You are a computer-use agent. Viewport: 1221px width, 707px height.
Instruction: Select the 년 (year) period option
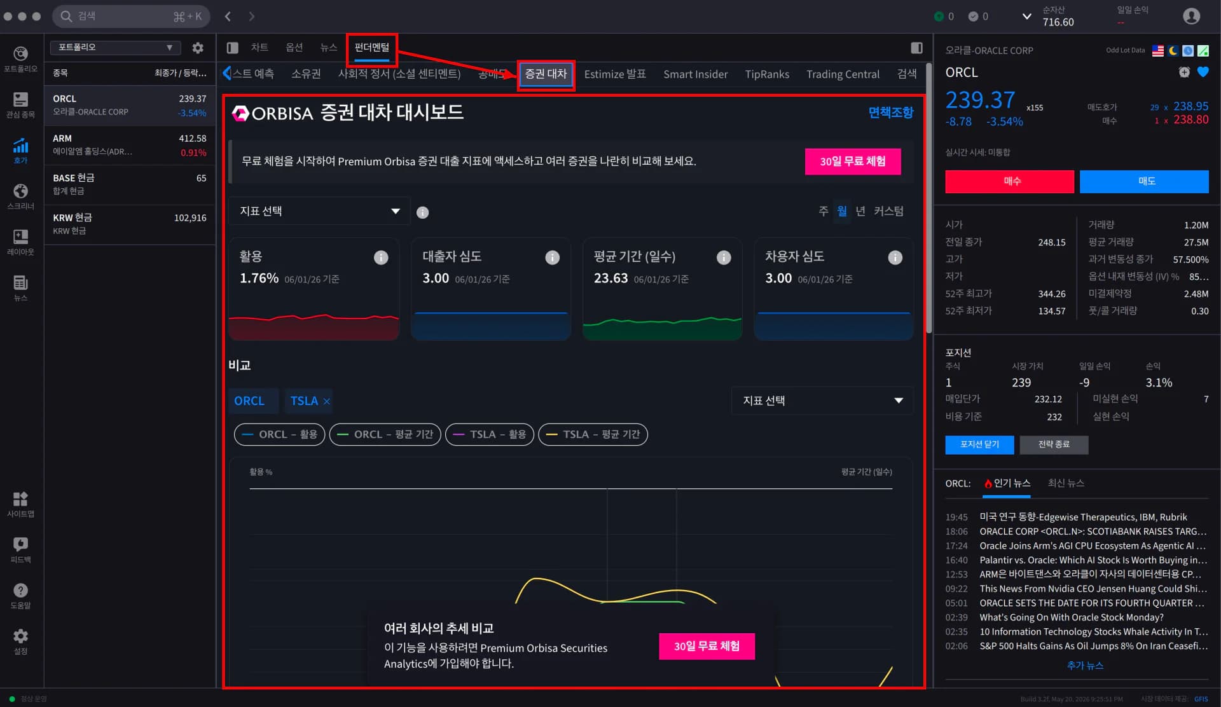[860, 211]
